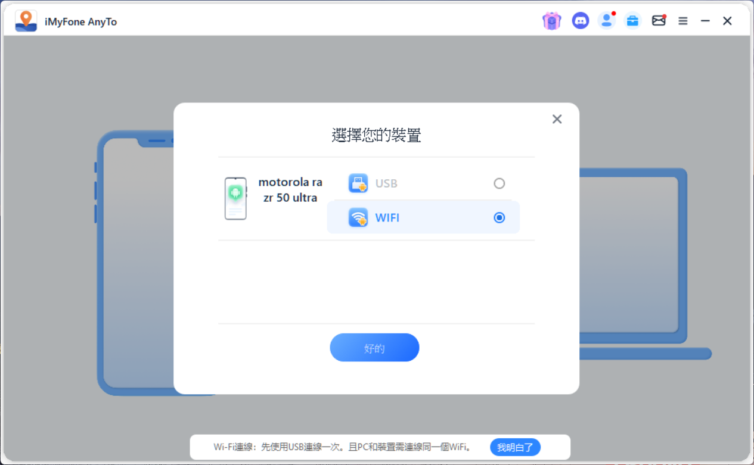The image size is (754, 465).
Task: Select the USB radio button
Action: [x=499, y=183]
